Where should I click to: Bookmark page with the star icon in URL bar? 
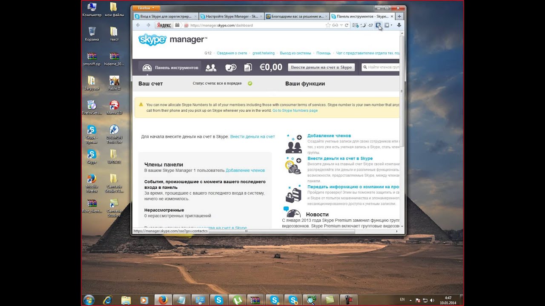pos(328,25)
